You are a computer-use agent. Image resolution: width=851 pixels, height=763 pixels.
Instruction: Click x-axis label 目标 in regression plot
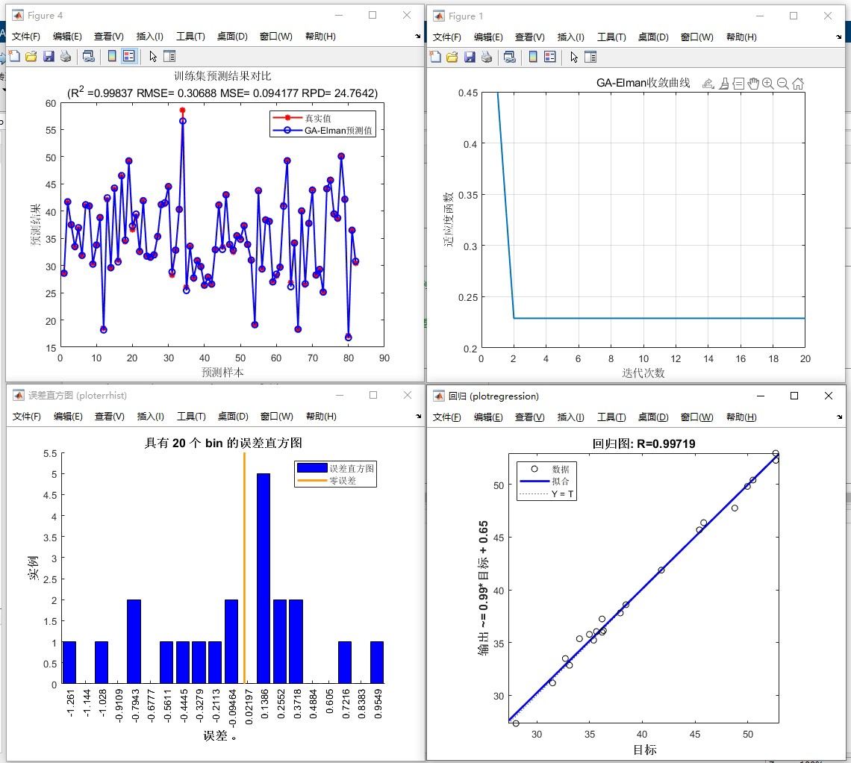(645, 750)
